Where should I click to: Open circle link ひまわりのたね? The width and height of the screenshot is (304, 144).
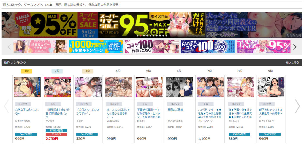pyautogui.click(x=23, y=121)
